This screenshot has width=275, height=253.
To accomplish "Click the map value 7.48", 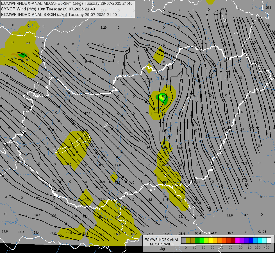I will (181, 199).
